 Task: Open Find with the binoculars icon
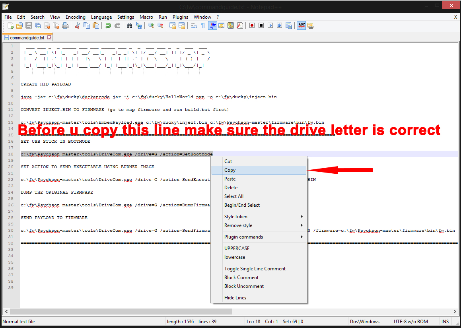pyautogui.click(x=129, y=25)
